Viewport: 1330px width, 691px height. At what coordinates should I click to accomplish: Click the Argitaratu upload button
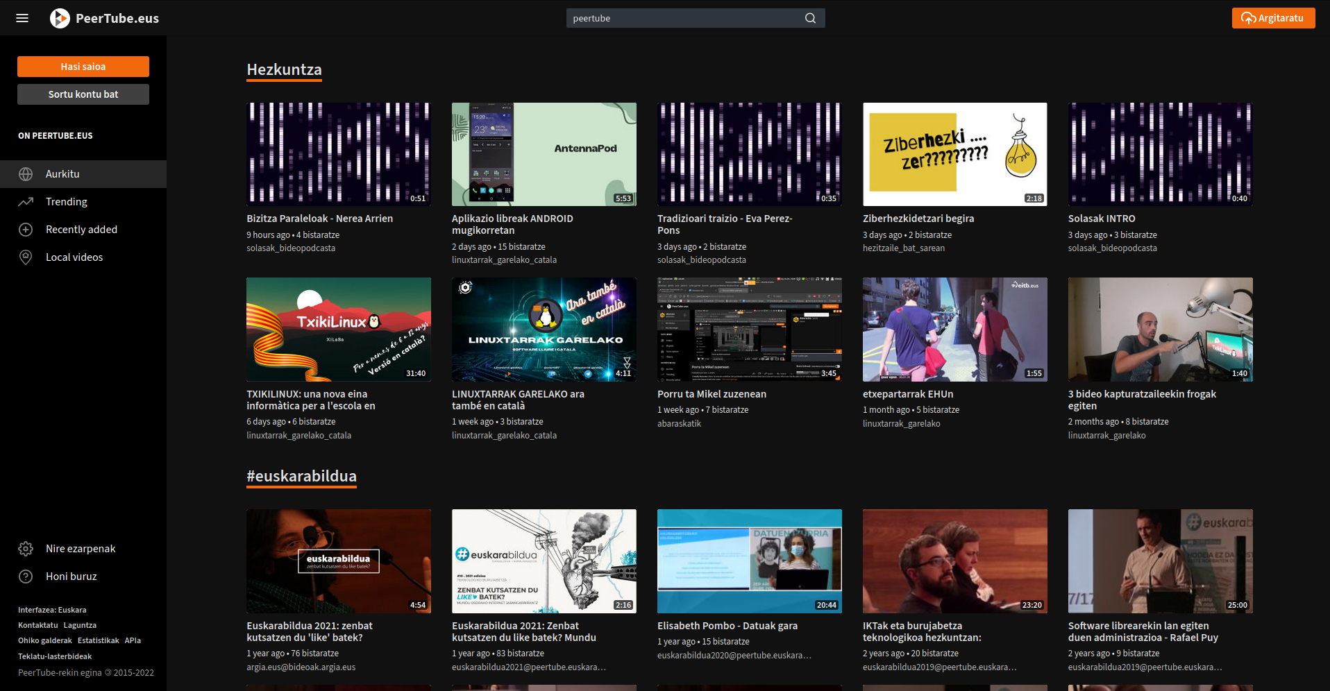point(1273,18)
